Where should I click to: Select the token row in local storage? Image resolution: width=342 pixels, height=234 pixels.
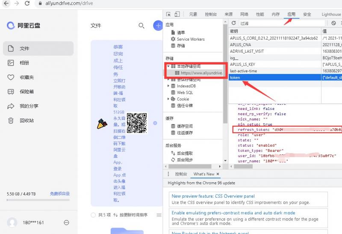point(285,77)
